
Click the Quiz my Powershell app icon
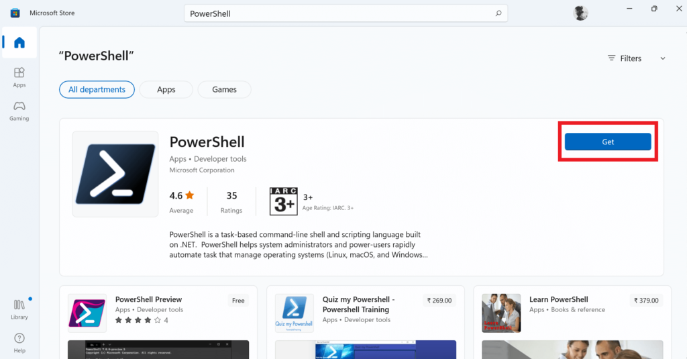point(295,313)
